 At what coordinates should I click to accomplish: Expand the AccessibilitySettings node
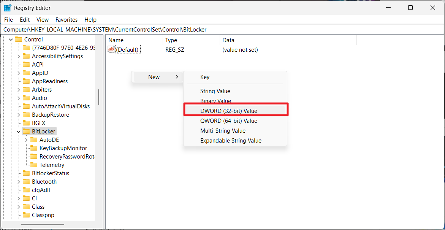19,56
